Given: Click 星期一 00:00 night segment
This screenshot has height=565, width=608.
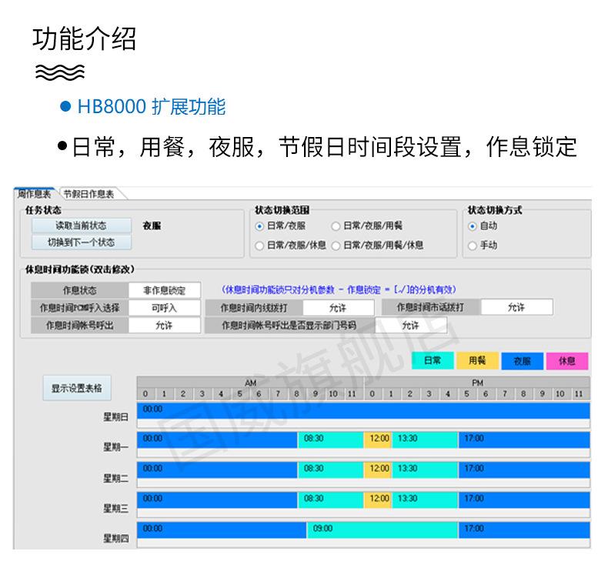Looking at the screenshot, I should click(x=217, y=440).
